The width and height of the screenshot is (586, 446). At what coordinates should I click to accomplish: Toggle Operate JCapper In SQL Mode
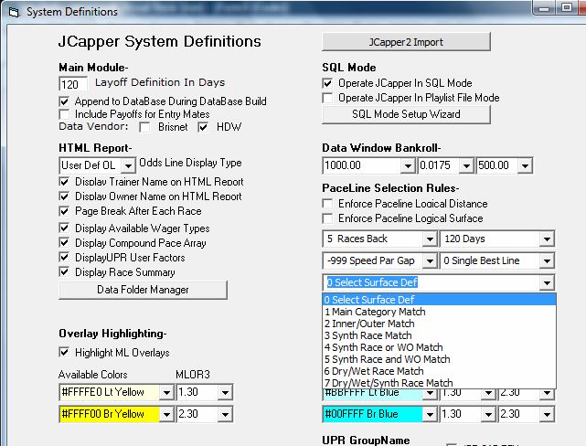click(x=327, y=83)
